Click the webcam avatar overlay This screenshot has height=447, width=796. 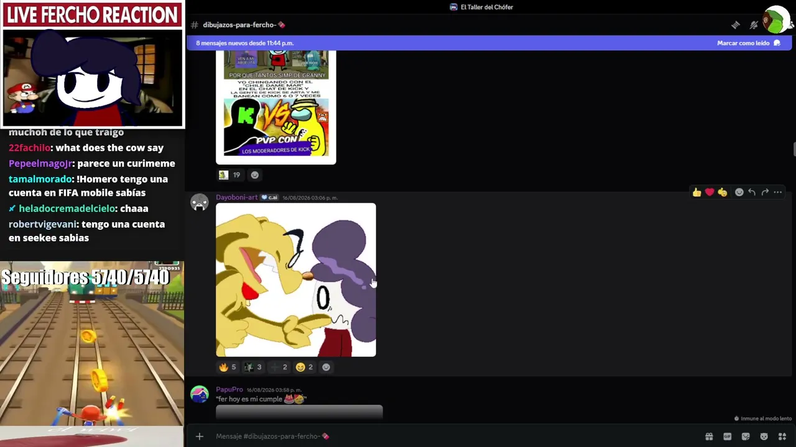tap(93, 78)
